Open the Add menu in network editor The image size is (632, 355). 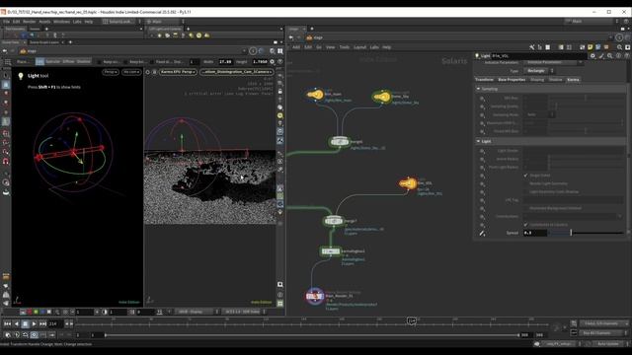tap(296, 47)
